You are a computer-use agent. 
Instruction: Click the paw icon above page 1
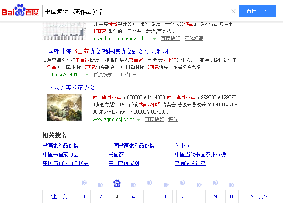(x=84, y=183)
